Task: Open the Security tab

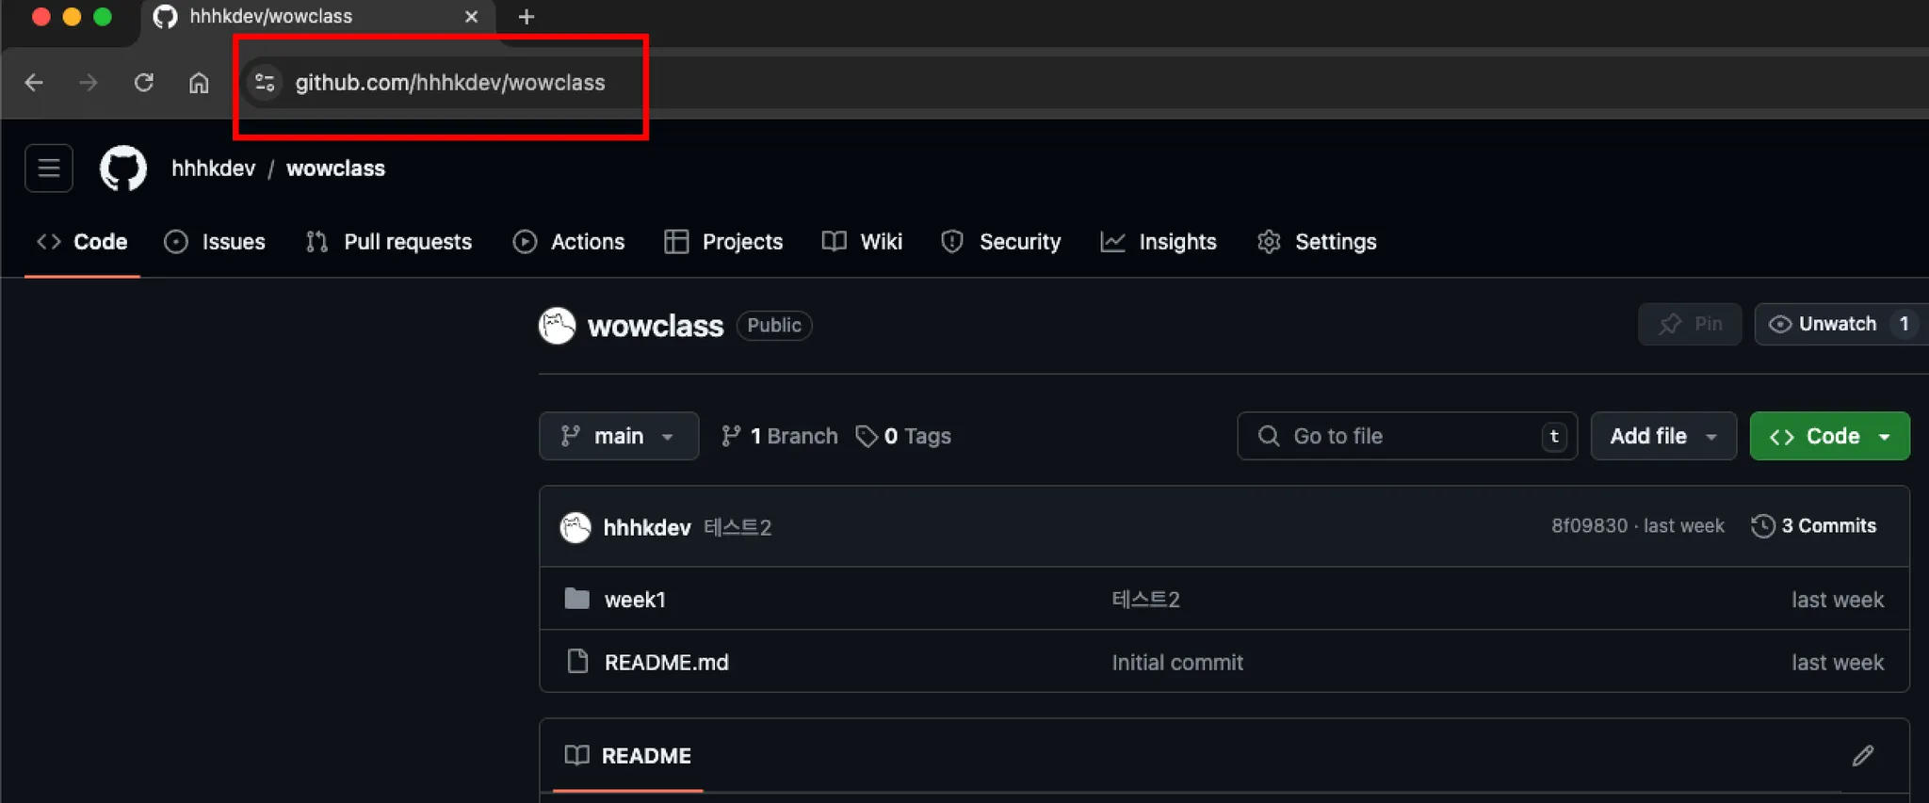Action: coord(1001,242)
